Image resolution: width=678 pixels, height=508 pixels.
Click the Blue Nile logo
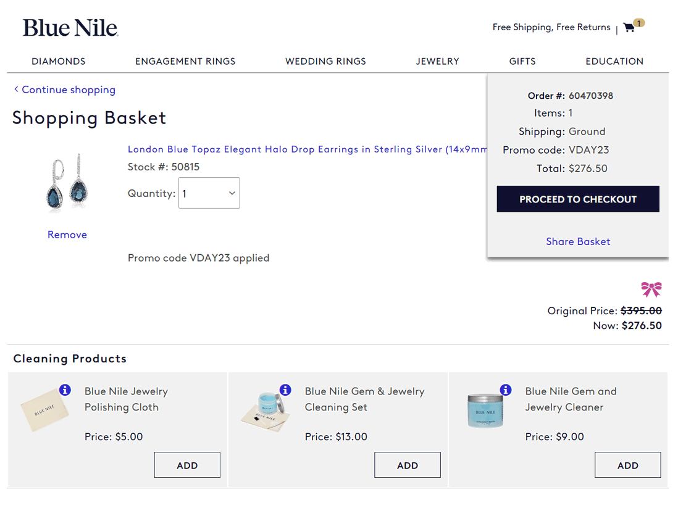pos(70,27)
